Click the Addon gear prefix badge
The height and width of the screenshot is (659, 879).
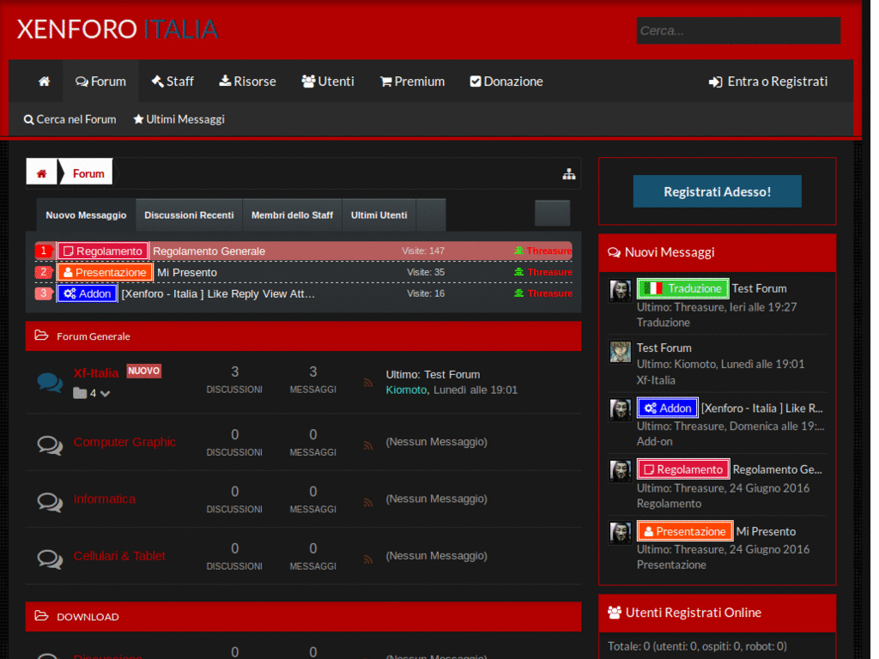click(86, 293)
